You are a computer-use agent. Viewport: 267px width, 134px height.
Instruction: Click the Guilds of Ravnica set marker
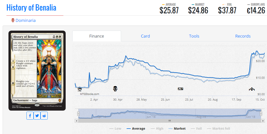click(252, 89)
